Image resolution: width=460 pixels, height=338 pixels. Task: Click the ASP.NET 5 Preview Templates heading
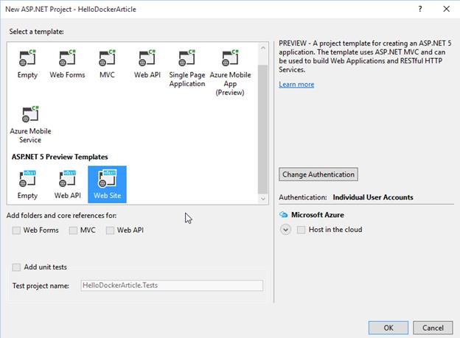tap(60, 157)
